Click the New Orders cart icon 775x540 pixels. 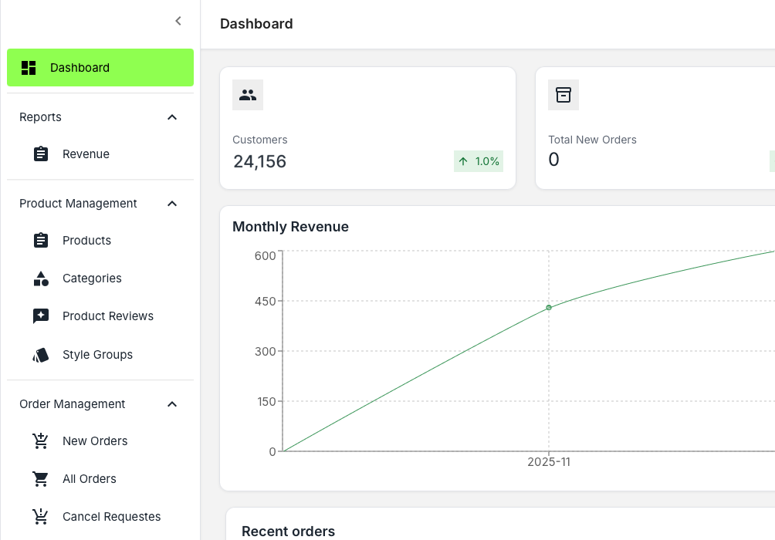pyautogui.click(x=40, y=440)
